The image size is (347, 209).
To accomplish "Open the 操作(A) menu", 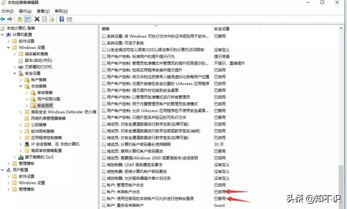I will pos(25,11).
